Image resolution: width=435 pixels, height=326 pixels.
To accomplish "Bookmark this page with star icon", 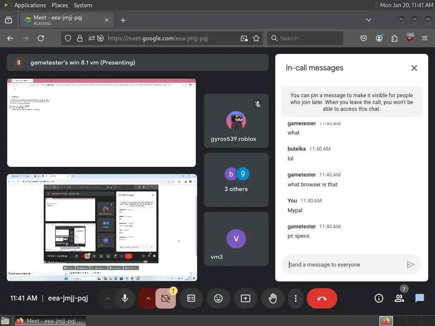I will coord(256,38).
